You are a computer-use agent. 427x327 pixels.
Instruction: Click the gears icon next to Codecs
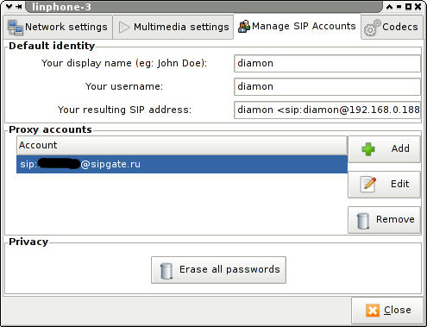[372, 28]
